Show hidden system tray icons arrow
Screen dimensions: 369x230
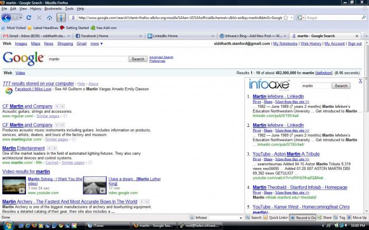[323, 226]
